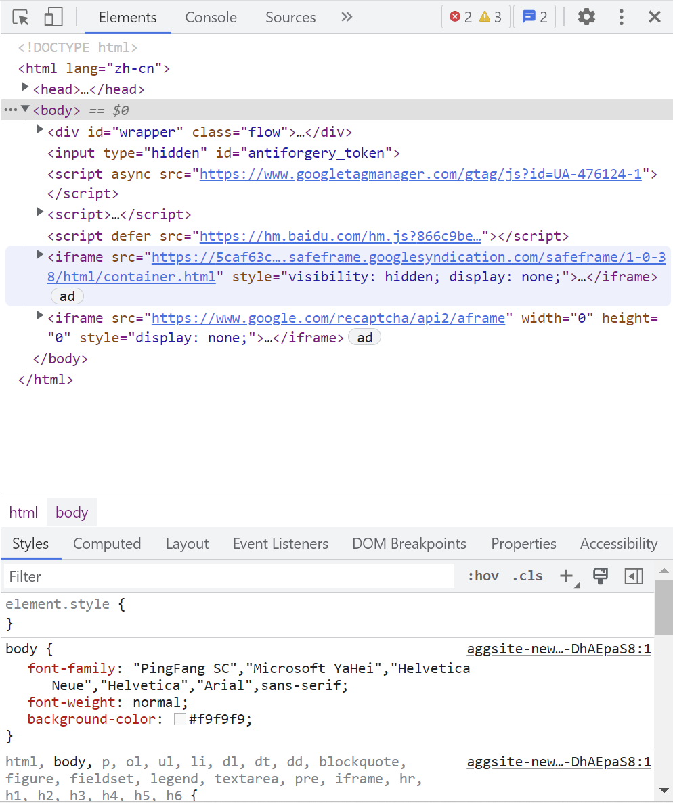Open the issues counter with message icon
The image size is (673, 803).
(x=535, y=17)
